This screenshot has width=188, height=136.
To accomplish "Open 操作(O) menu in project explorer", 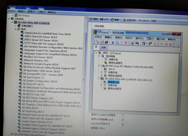I will pyautogui.click(x=139, y=38).
